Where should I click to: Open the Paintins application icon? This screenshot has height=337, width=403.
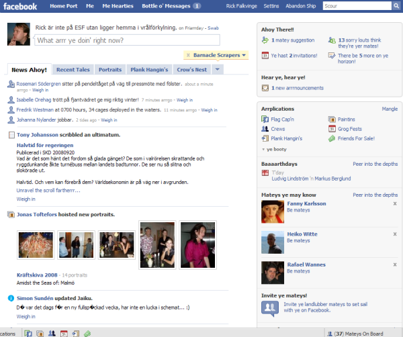pyautogui.click(x=332, y=119)
